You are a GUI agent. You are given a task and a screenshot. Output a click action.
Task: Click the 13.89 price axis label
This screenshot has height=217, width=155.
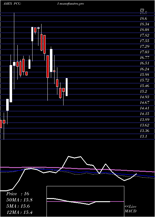coord(144,119)
